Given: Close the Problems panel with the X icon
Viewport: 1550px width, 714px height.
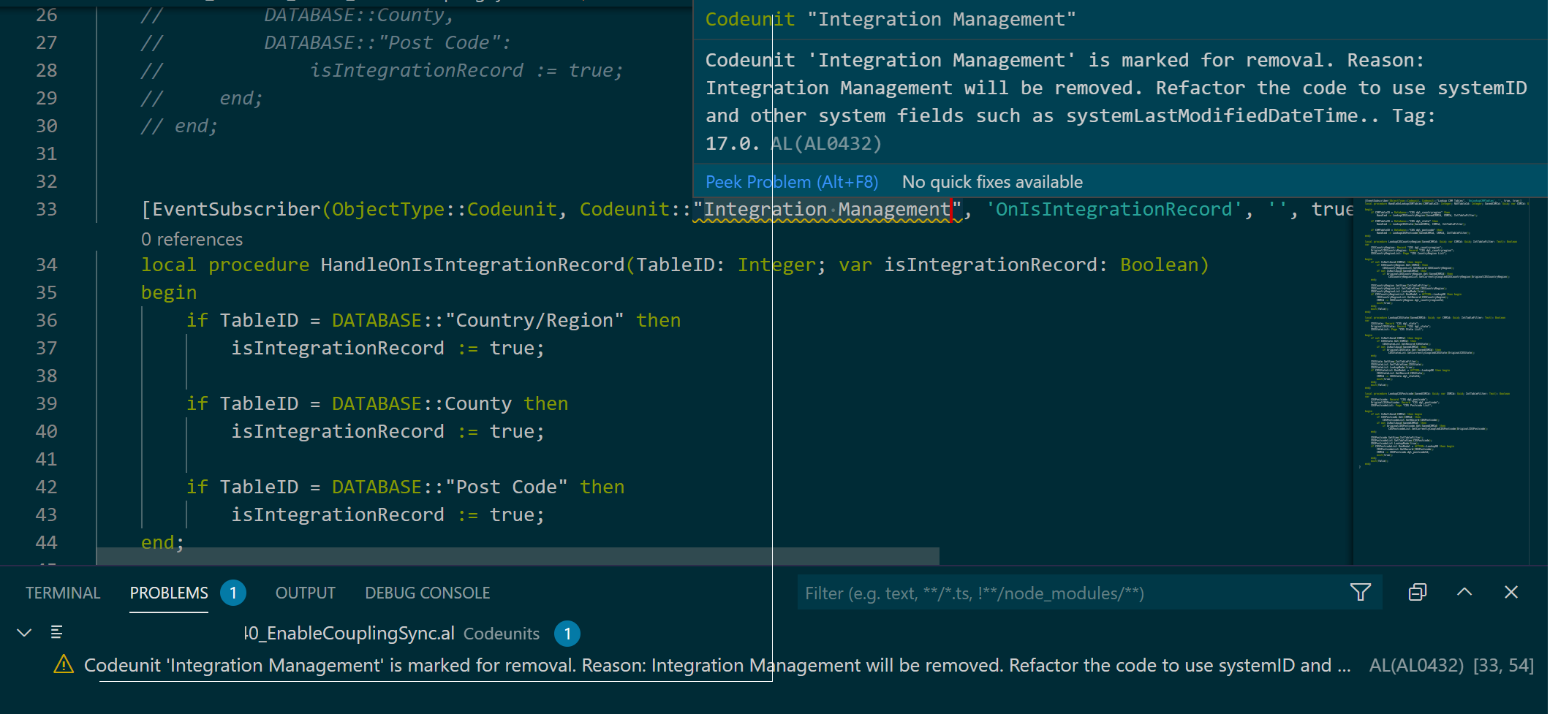Looking at the screenshot, I should [1511, 592].
